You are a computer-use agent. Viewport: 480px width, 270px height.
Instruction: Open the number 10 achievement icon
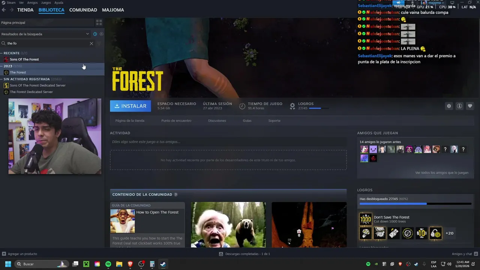click(421, 233)
